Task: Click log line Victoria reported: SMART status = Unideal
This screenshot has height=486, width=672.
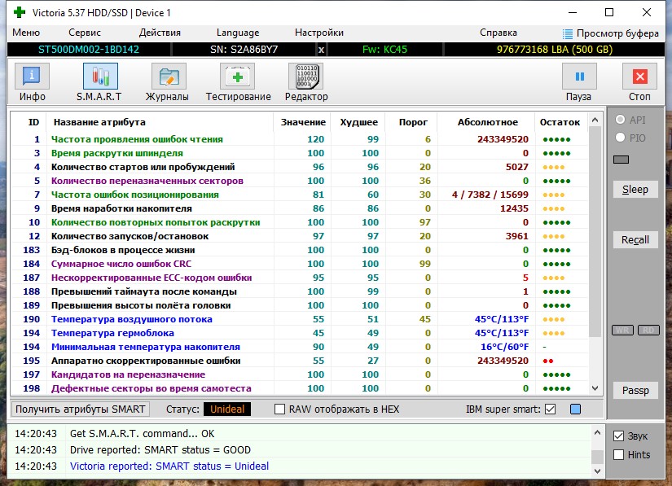Action: [x=169, y=466]
